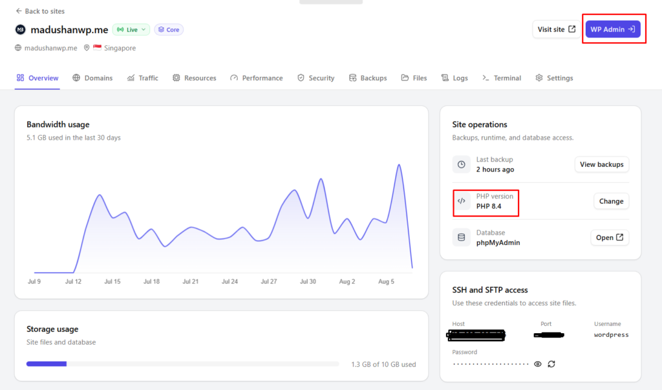Select the Terminal tab
The width and height of the screenshot is (662, 390).
(502, 78)
